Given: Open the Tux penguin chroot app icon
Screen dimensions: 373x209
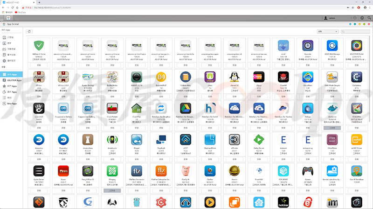Looking at the screenshot, I should tap(235, 77).
